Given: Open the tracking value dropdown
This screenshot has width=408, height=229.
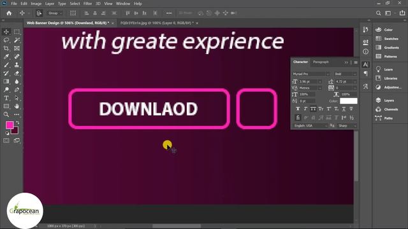Looking at the screenshot, I should pyautogui.click(x=354, y=88).
